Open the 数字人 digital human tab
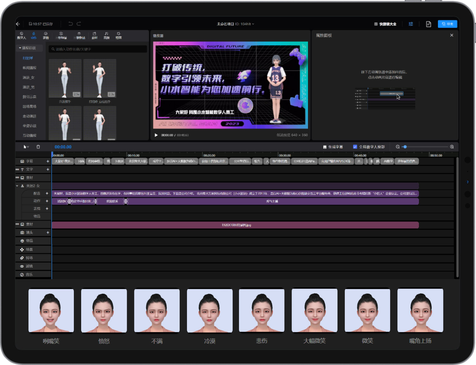Viewport: 476px width, 365px height. pos(22,35)
